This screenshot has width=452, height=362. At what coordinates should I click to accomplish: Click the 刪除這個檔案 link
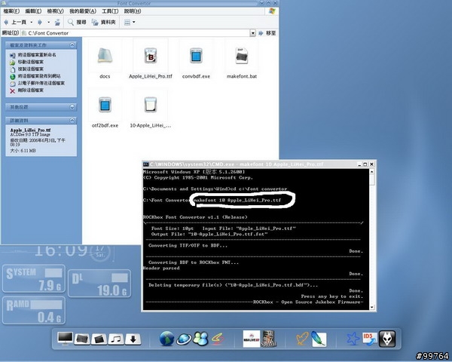coord(31,90)
